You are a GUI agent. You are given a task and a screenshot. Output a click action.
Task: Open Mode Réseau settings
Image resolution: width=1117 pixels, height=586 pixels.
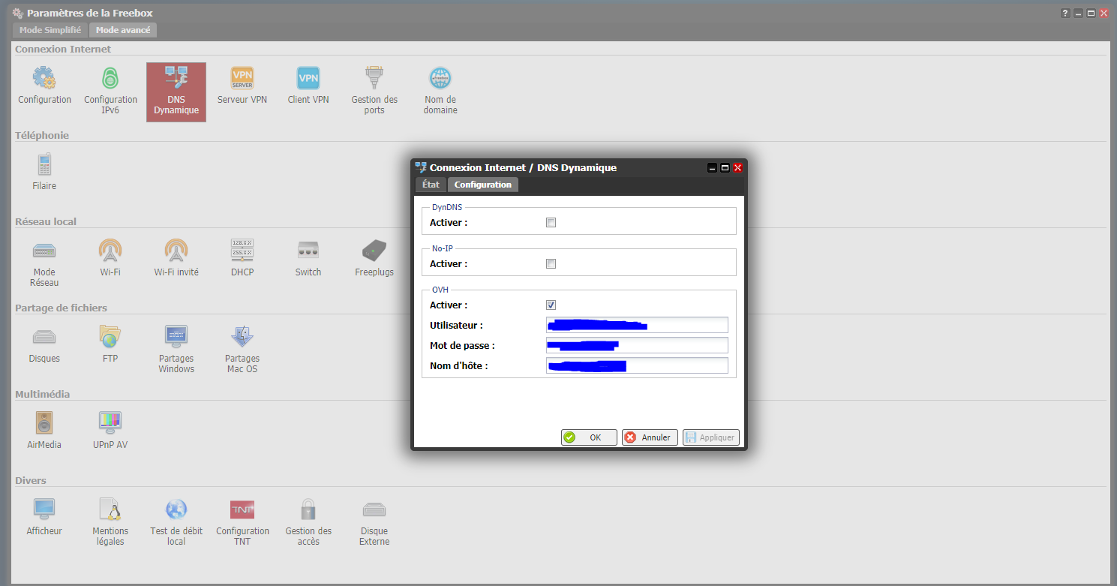coord(44,263)
